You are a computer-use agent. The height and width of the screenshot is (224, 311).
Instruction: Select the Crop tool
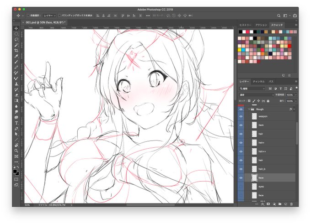[x=16, y=51]
